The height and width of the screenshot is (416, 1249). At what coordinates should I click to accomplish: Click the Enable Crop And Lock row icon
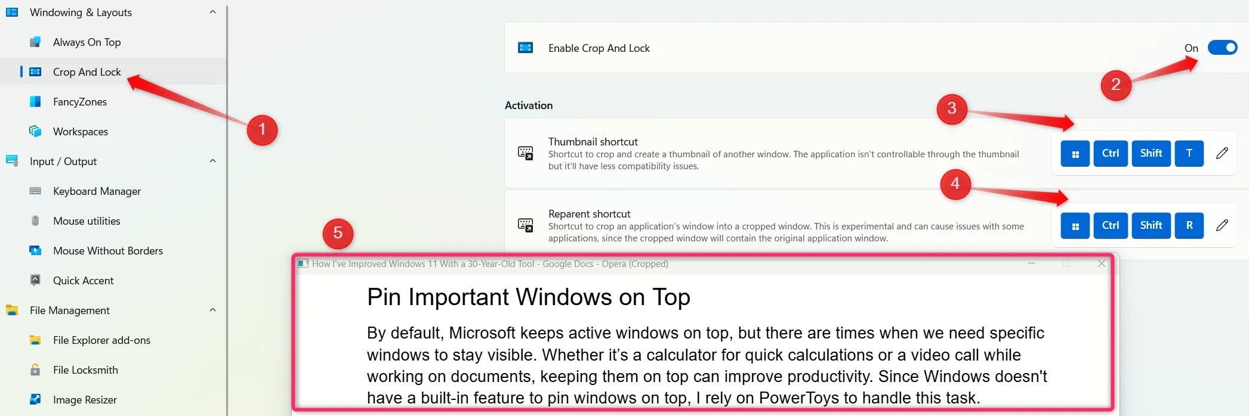[525, 48]
